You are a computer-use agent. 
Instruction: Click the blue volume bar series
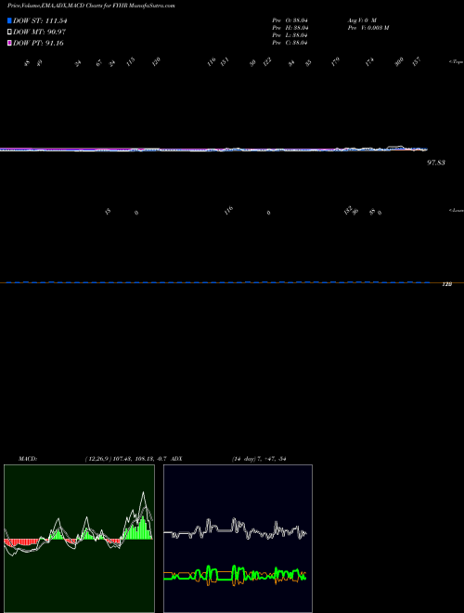pyautogui.click(x=218, y=281)
